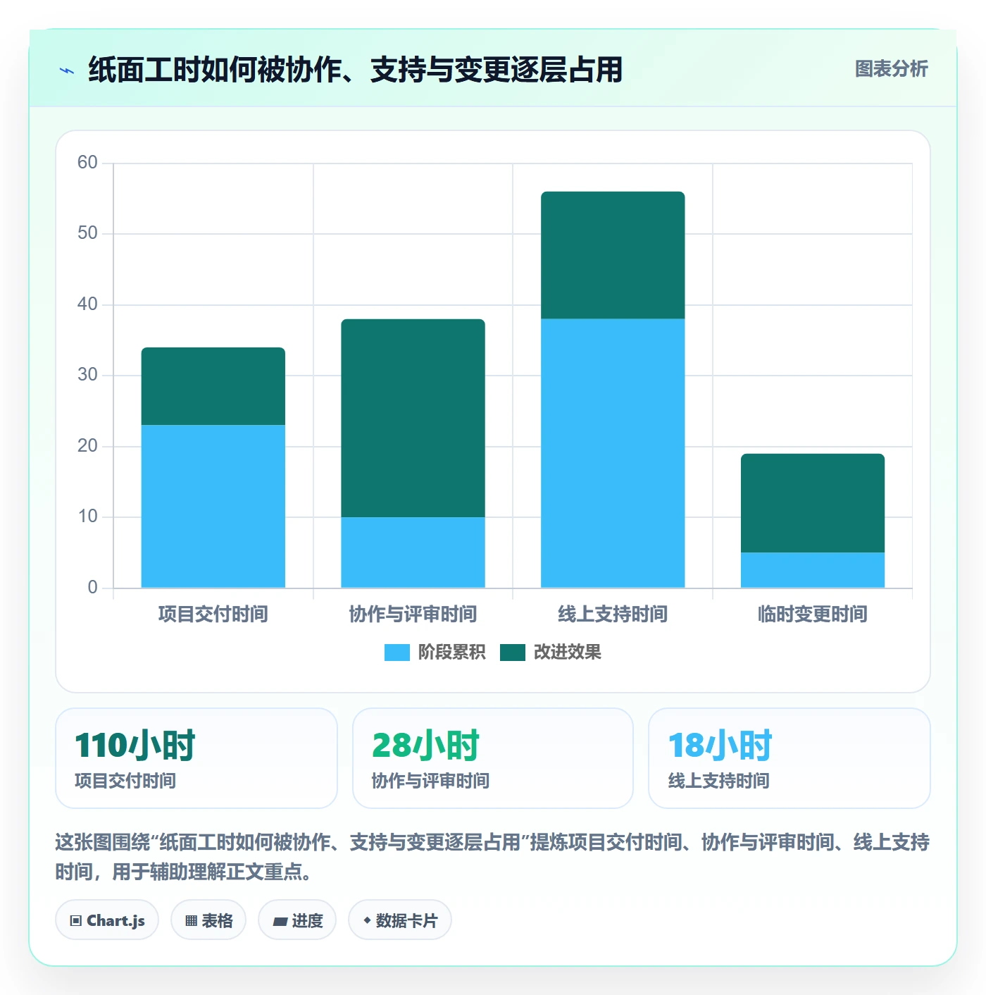Click 协作与评审时间 caption under 28小时
This screenshot has width=986, height=995.
tap(430, 781)
